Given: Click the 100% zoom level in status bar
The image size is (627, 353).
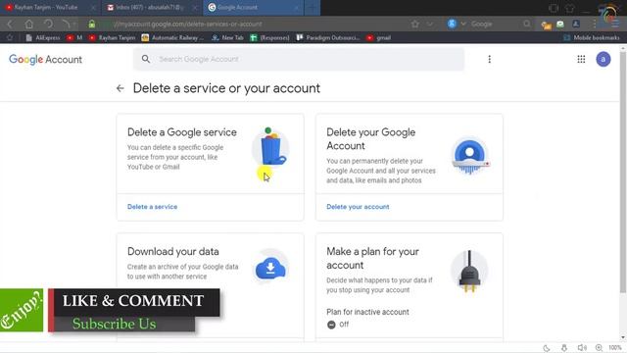Looking at the screenshot, I should click(x=614, y=348).
